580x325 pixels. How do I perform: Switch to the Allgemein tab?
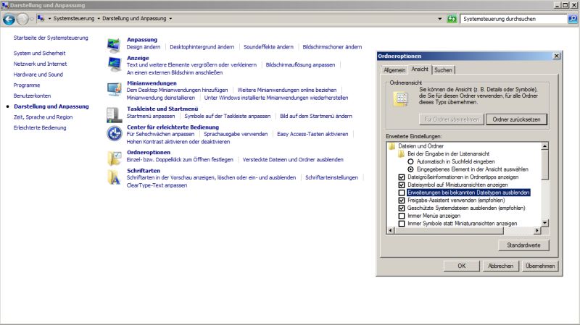394,69
